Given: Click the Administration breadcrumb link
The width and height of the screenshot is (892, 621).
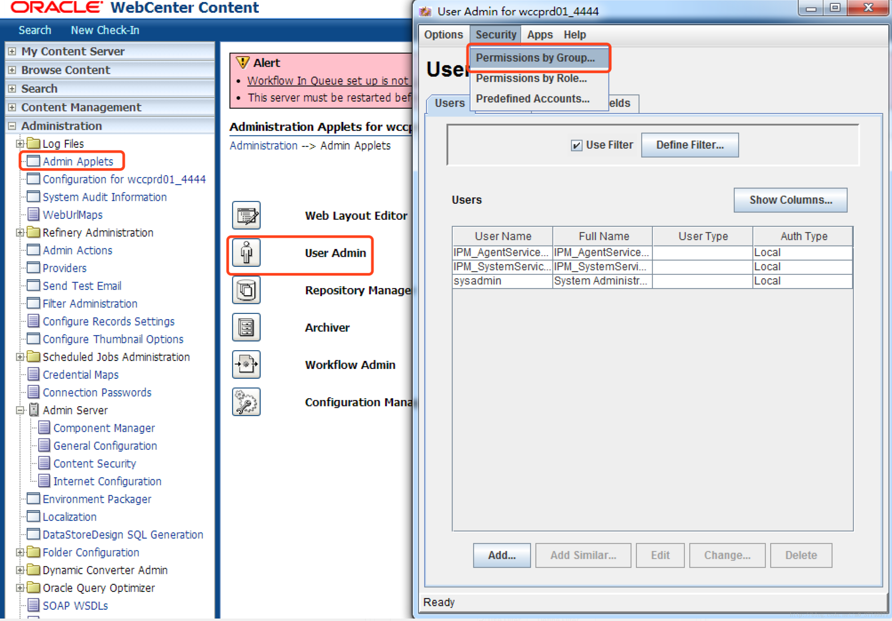Looking at the screenshot, I should [x=263, y=146].
